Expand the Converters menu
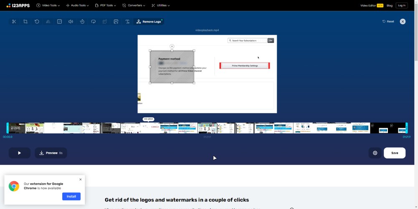Viewport: 418px width, 209px height. click(134, 5)
